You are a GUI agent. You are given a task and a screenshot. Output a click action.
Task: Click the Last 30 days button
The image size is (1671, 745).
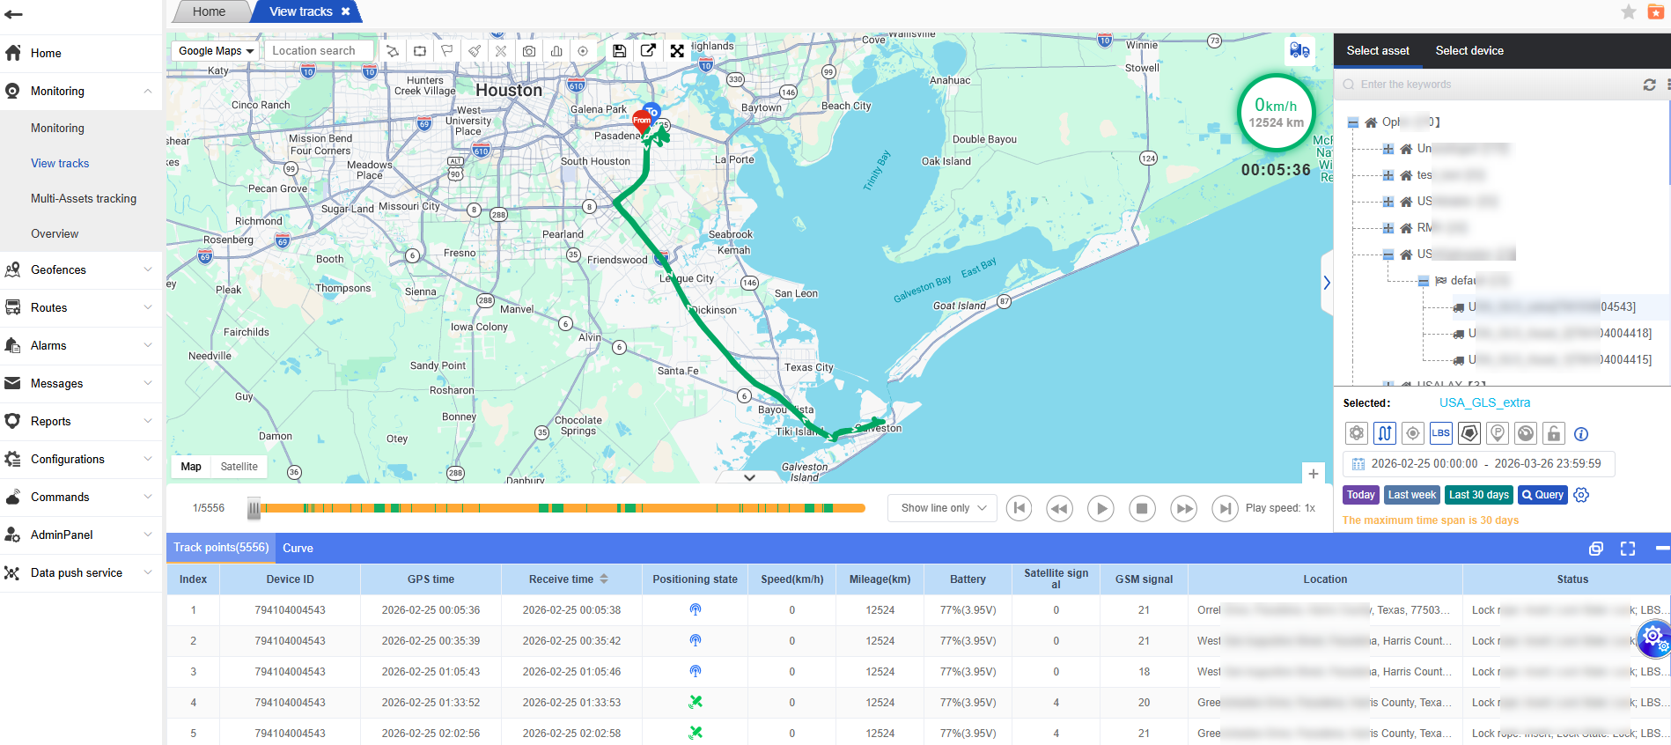[x=1478, y=495]
